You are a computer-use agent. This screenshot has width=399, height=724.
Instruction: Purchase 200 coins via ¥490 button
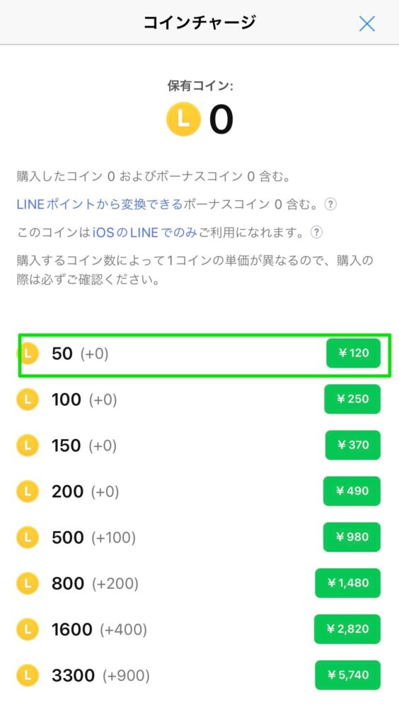click(x=352, y=491)
